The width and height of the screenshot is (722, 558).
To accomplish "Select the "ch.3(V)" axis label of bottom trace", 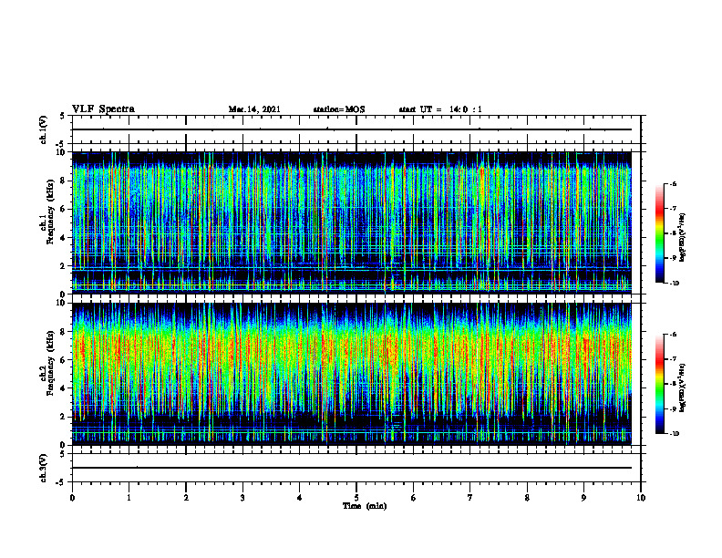I will click(44, 469).
